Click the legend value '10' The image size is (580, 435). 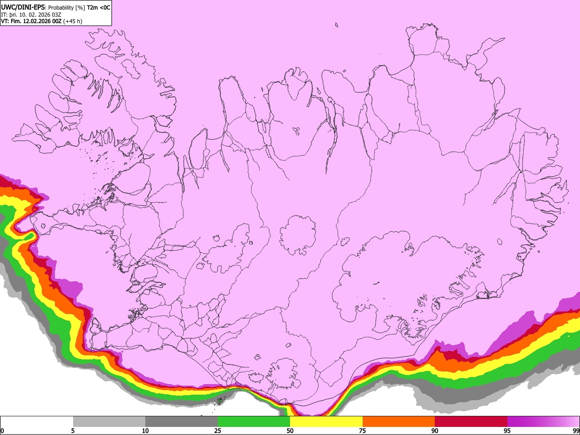pyautogui.click(x=145, y=430)
